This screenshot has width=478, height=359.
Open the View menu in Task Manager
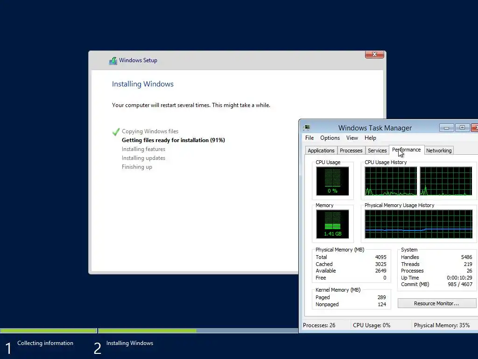352,138
